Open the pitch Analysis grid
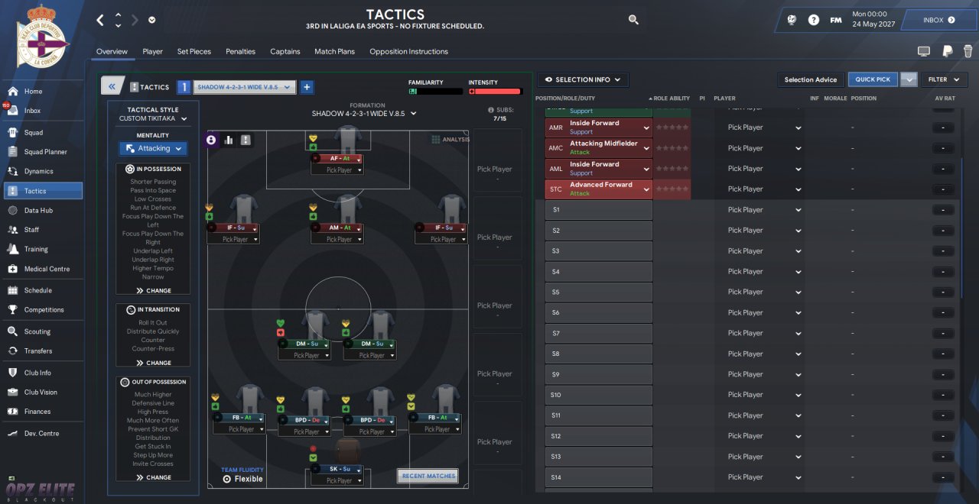979x504 pixels. tap(450, 140)
